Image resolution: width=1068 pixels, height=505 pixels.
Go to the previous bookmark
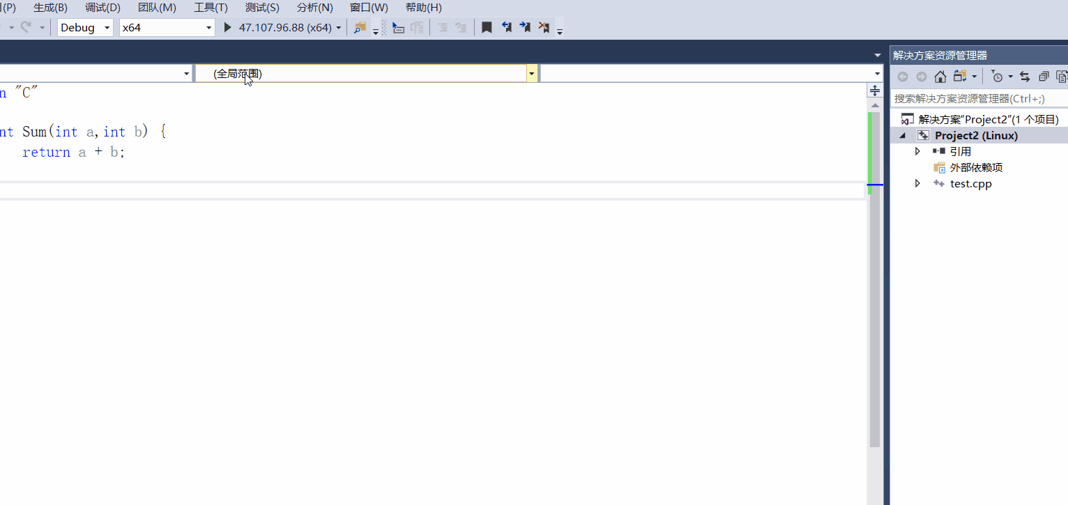pos(506,28)
